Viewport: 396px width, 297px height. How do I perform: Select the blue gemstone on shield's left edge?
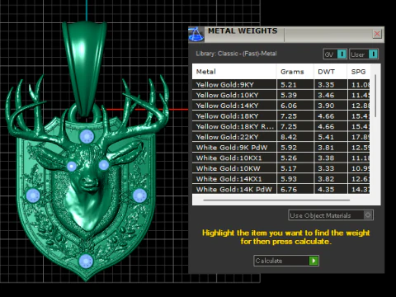33,196
